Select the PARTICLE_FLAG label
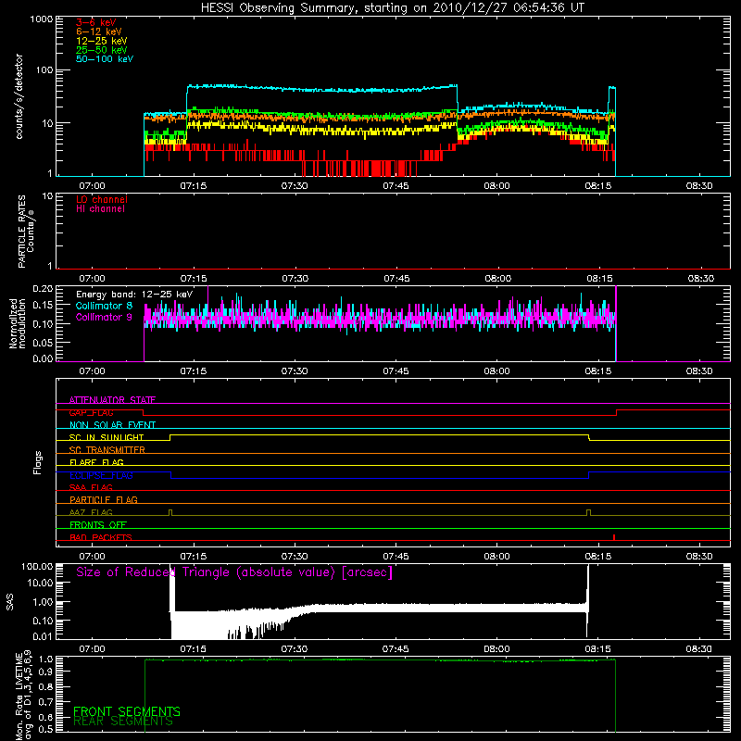 tap(104, 499)
